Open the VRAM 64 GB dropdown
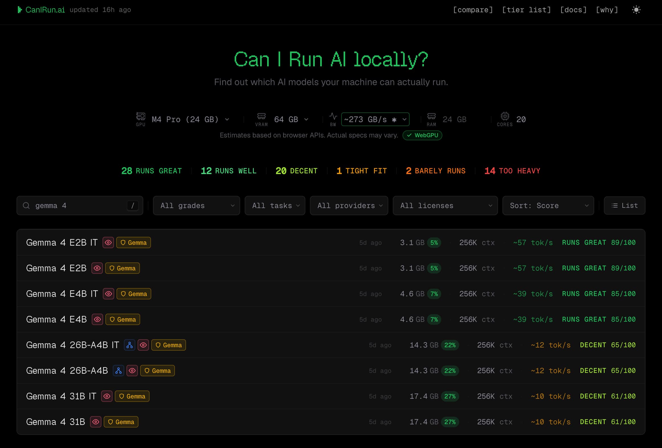Viewport: 662px width, 448px height. (291, 119)
